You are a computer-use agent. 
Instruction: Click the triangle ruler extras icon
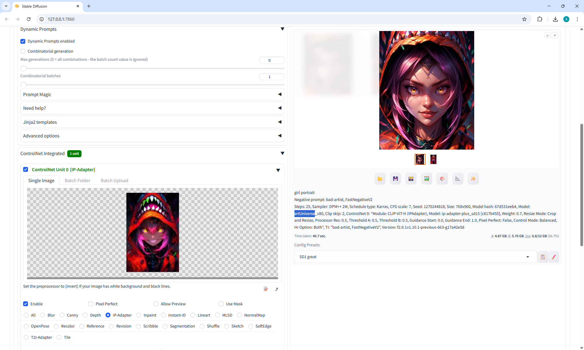point(457,179)
